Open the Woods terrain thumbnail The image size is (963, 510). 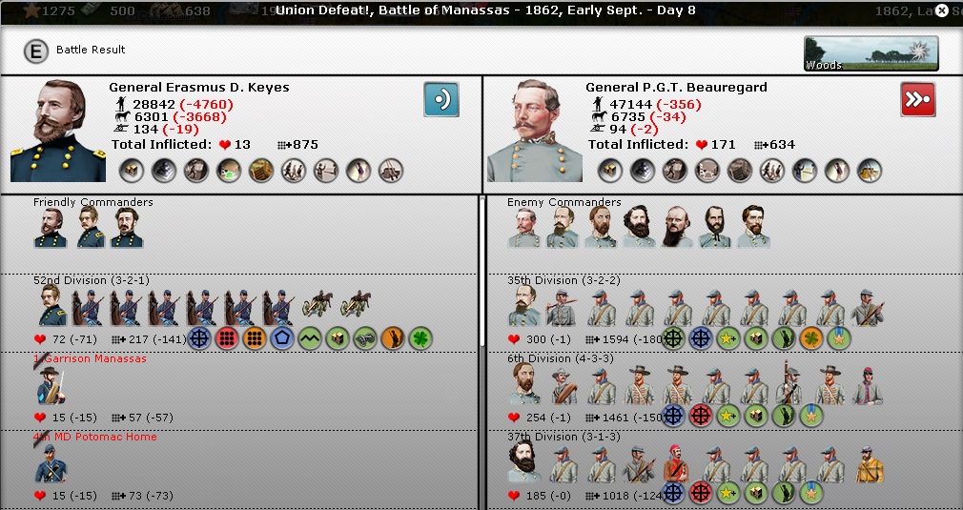(871, 53)
